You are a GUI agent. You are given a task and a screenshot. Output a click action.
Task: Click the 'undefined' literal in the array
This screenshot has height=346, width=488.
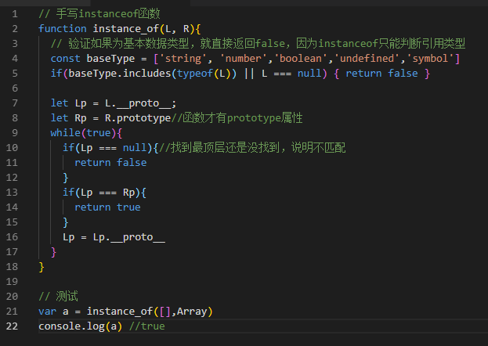pos(367,59)
